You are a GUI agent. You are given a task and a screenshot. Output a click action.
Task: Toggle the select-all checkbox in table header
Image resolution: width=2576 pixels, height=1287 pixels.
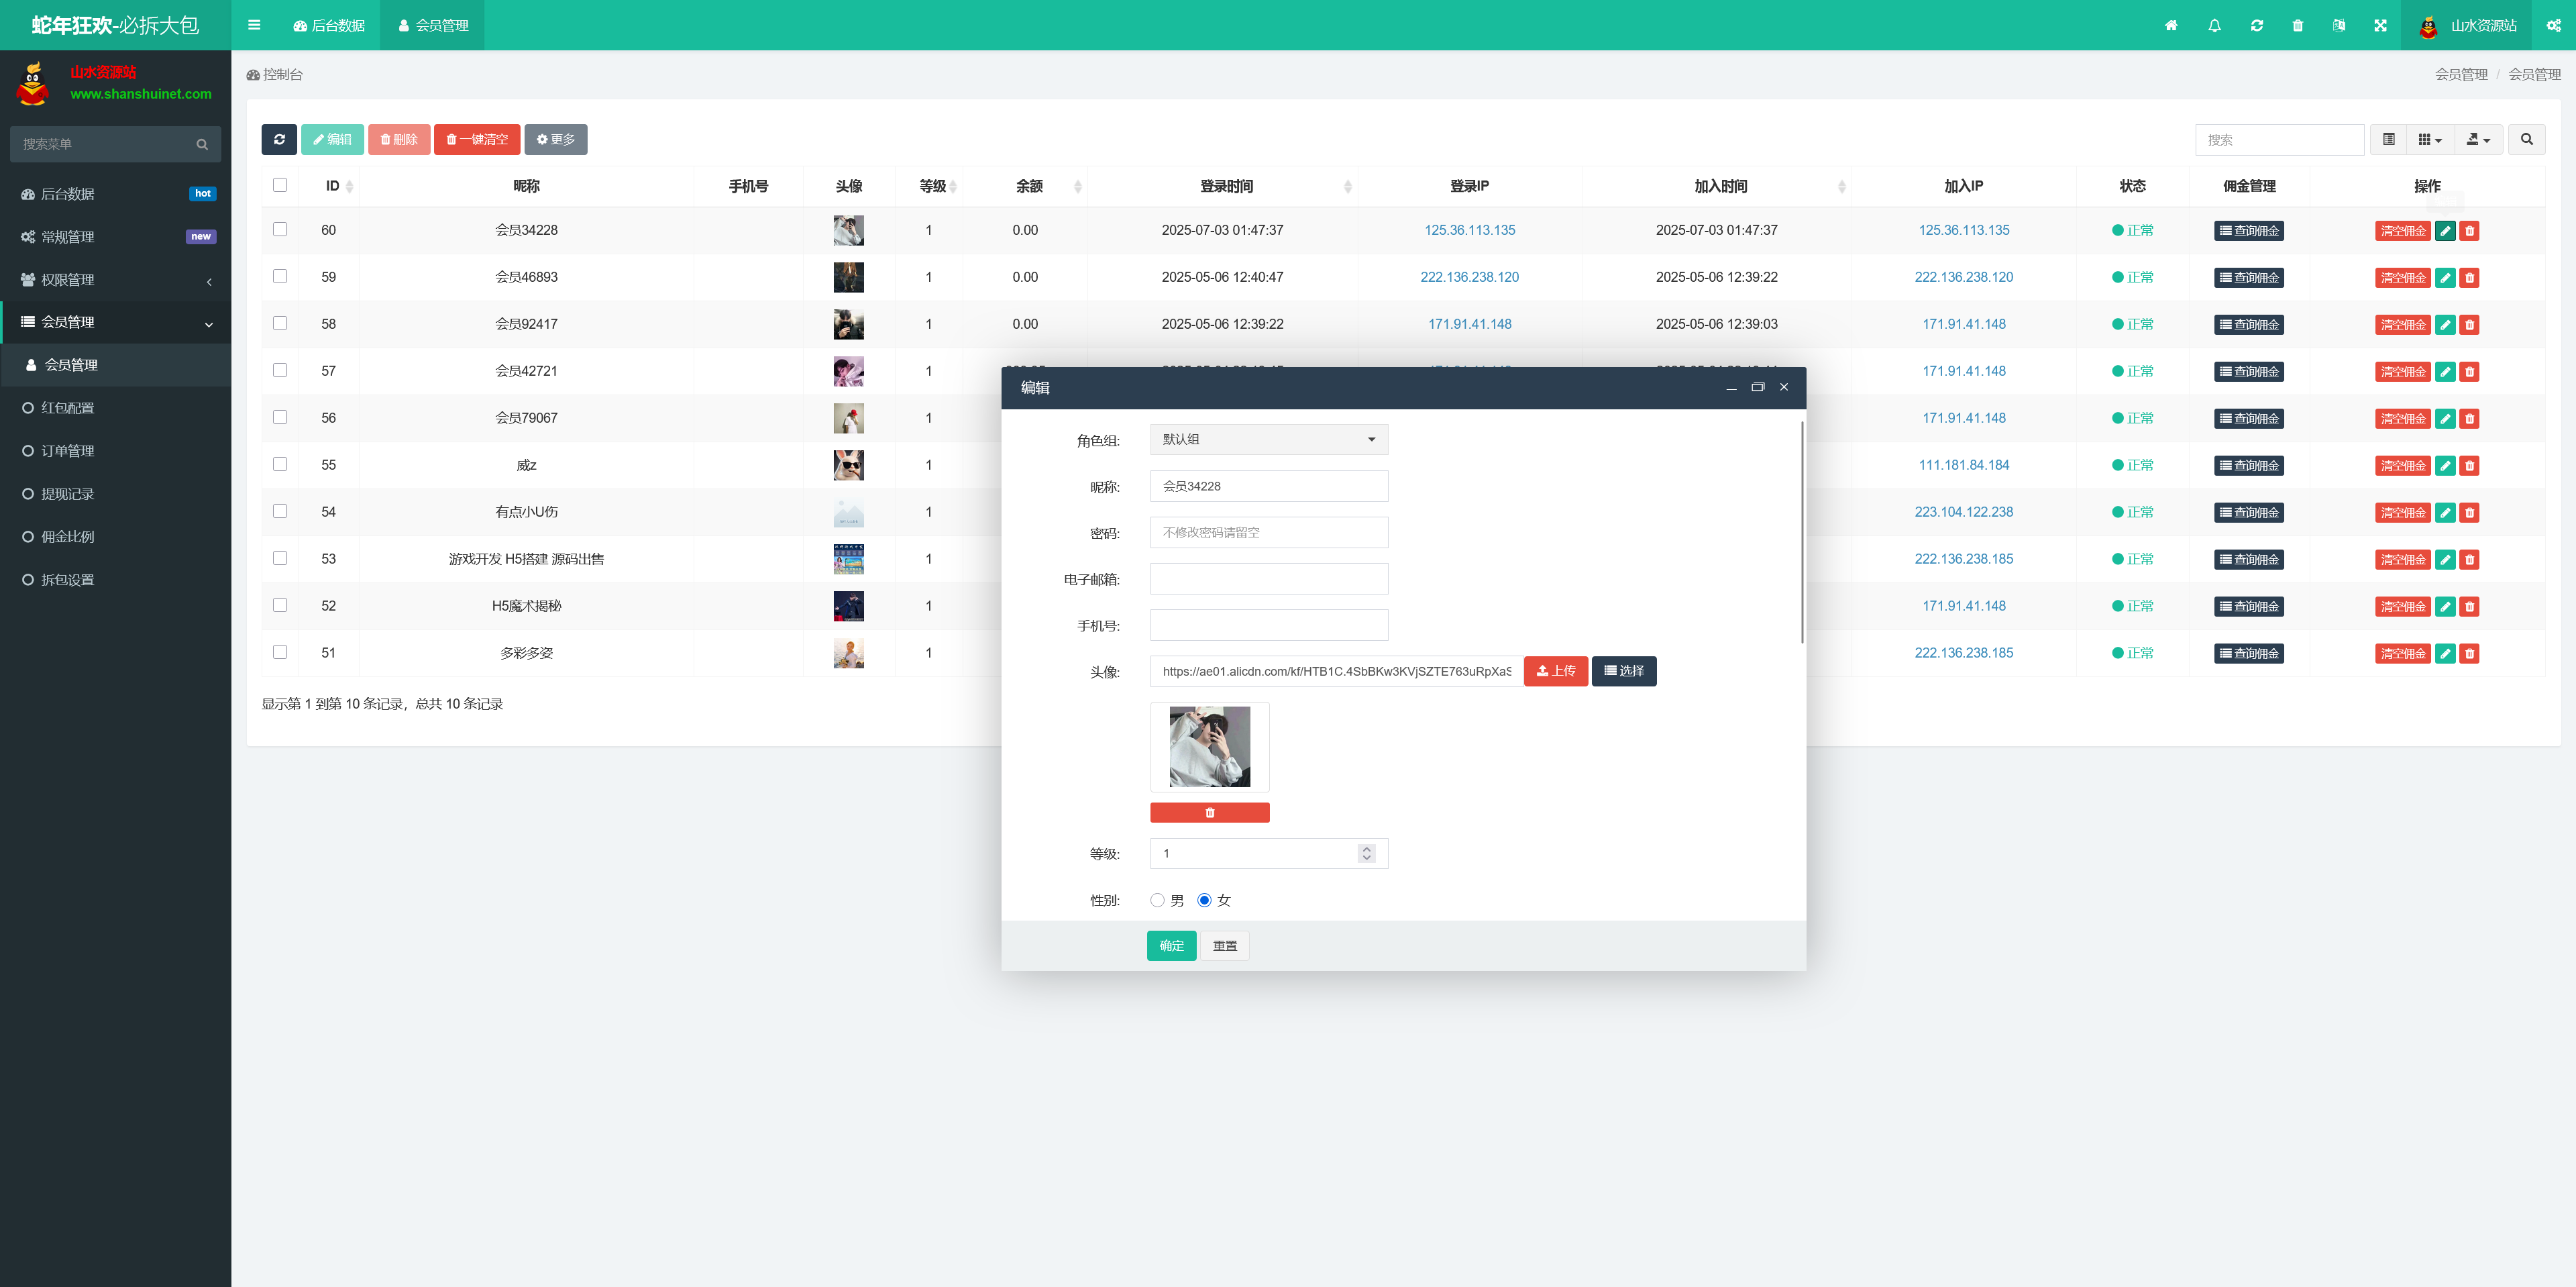coord(280,185)
